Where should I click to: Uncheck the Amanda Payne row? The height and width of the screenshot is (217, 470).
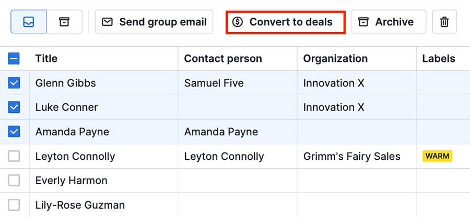pyautogui.click(x=14, y=132)
